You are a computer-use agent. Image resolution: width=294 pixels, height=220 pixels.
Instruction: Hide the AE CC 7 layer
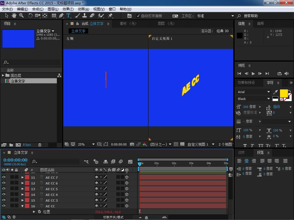tap(3, 177)
